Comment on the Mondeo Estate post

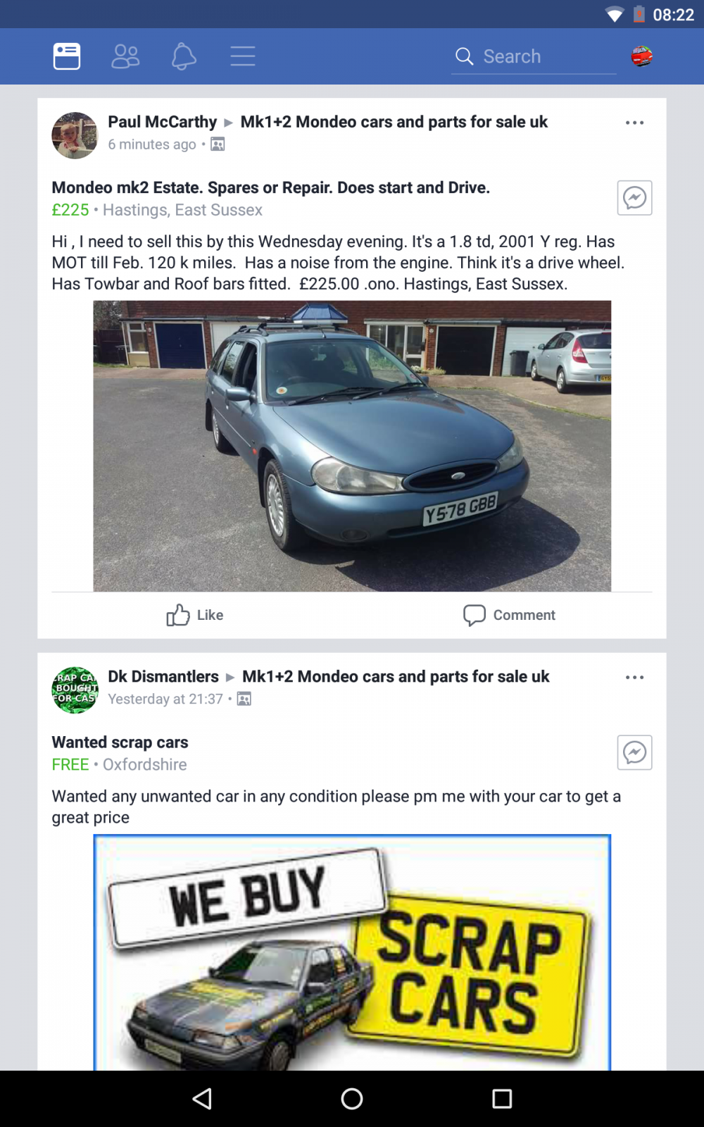click(x=509, y=615)
